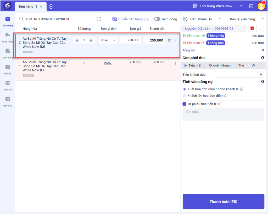Select Xuất hóa đơn điện tử cho khách lẻ
The height and width of the screenshot is (214, 268).
(x=184, y=89)
